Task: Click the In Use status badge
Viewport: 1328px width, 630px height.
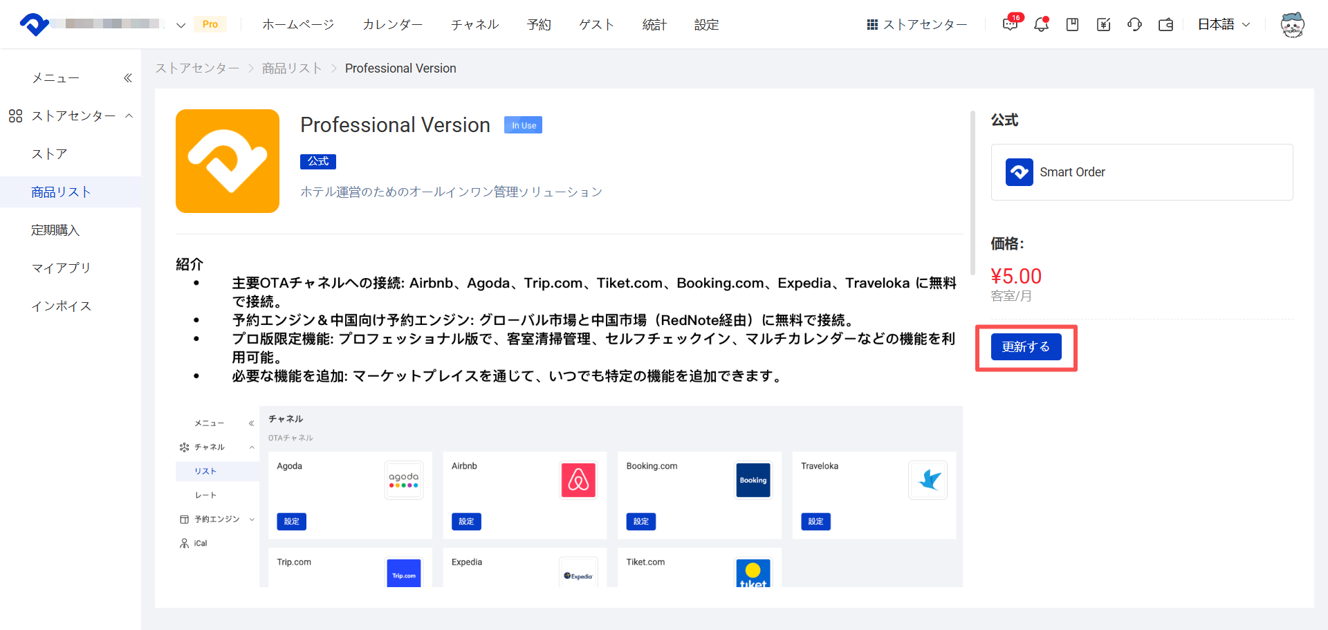Action: point(523,125)
